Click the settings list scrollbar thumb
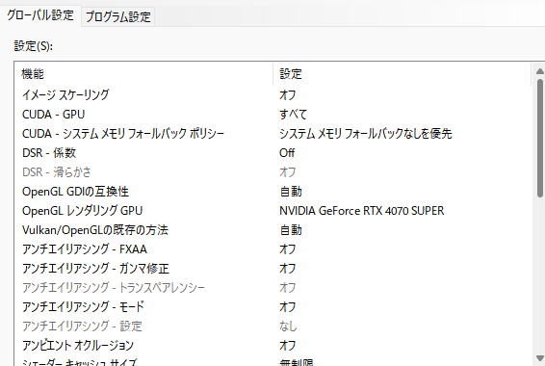Image resolution: width=545 pixels, height=366 pixels. click(x=540, y=139)
